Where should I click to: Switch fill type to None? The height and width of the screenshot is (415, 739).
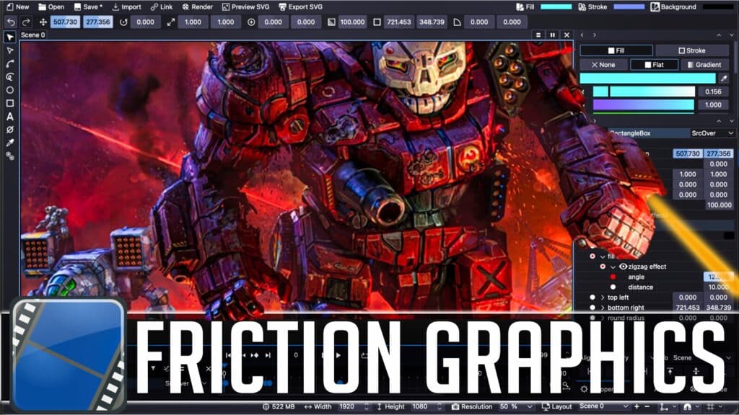point(605,64)
